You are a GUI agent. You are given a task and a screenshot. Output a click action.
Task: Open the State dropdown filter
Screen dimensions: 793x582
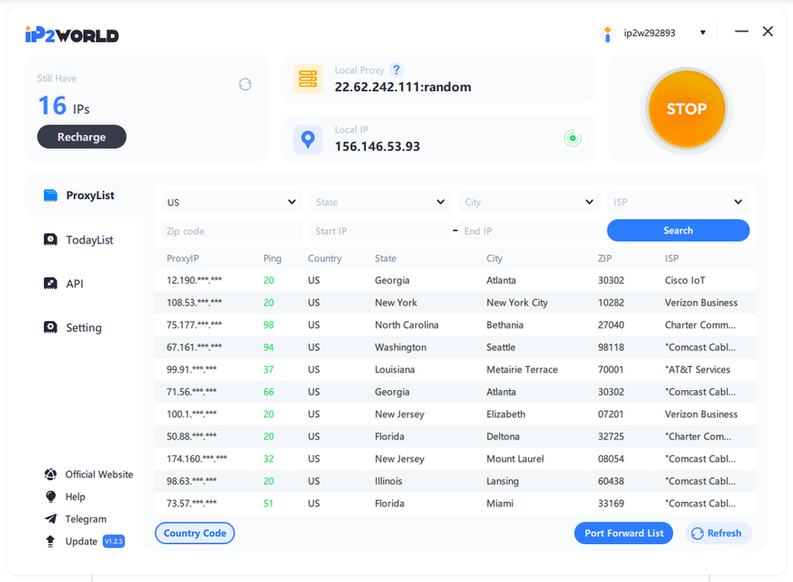(x=379, y=203)
